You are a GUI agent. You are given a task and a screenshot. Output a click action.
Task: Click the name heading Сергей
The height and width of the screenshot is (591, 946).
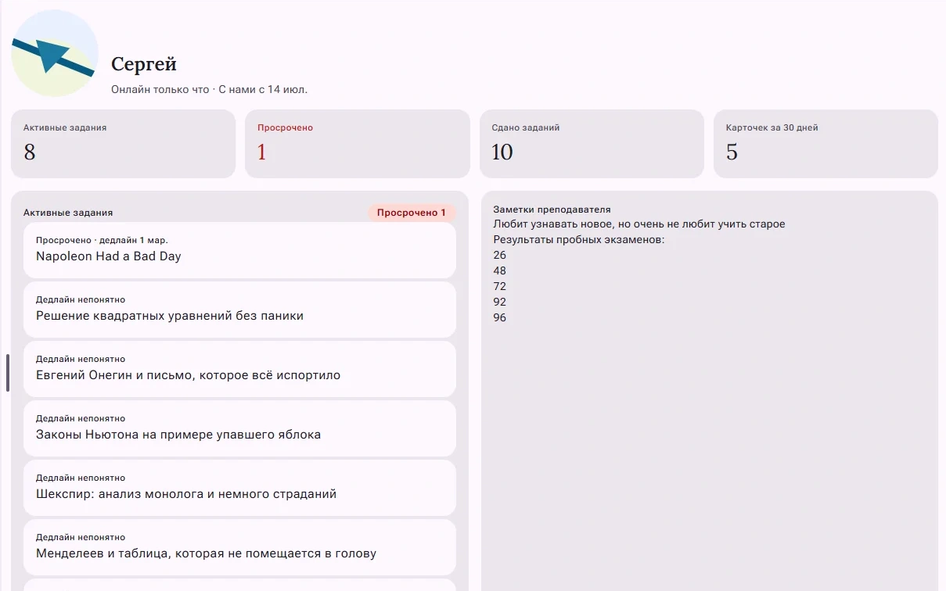[x=144, y=64]
